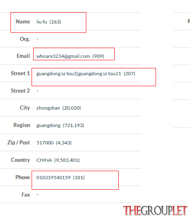Click the 'Name' field label
This screenshot has height=218, width=190.
click(x=23, y=21)
